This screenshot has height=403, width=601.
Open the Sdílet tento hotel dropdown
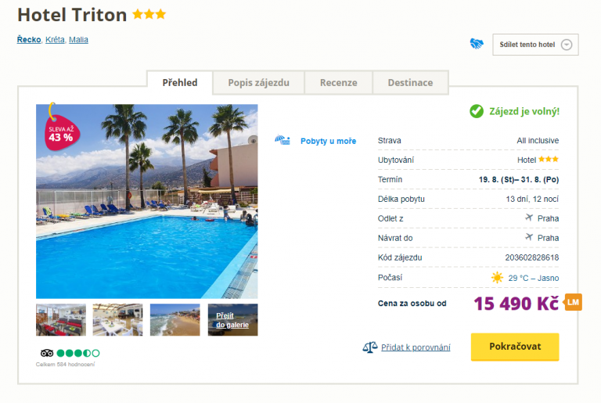[535, 45]
